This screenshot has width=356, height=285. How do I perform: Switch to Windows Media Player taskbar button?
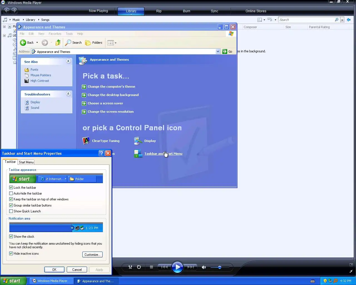coord(51,281)
